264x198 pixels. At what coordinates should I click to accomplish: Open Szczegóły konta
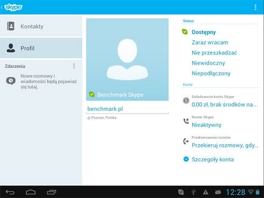[x=213, y=159]
